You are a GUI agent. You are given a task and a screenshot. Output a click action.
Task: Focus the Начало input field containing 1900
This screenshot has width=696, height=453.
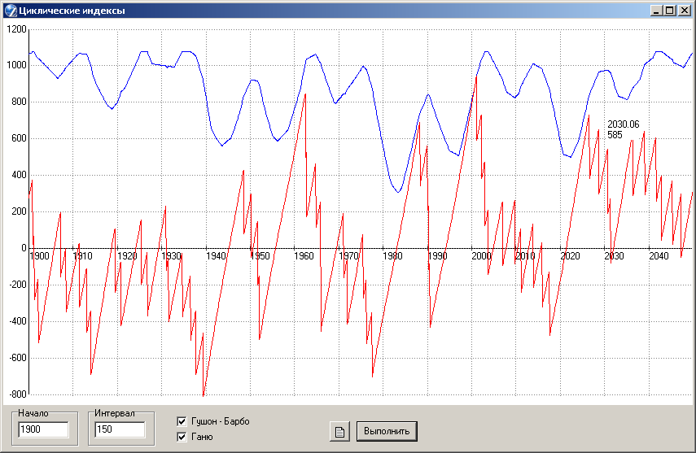coord(42,429)
